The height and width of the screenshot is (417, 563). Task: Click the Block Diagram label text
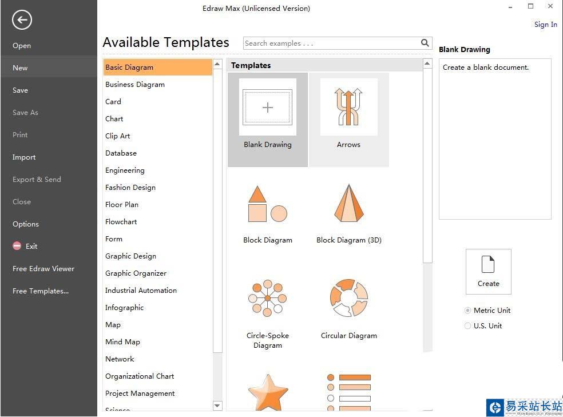tap(268, 240)
